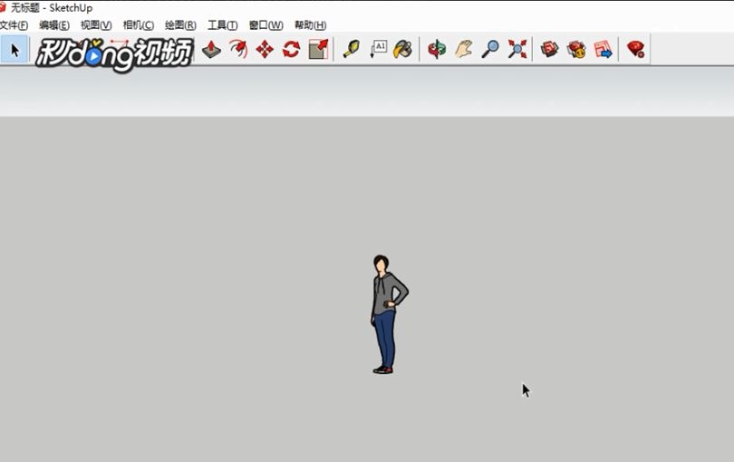Open the 视图(V) menu

tap(96, 25)
